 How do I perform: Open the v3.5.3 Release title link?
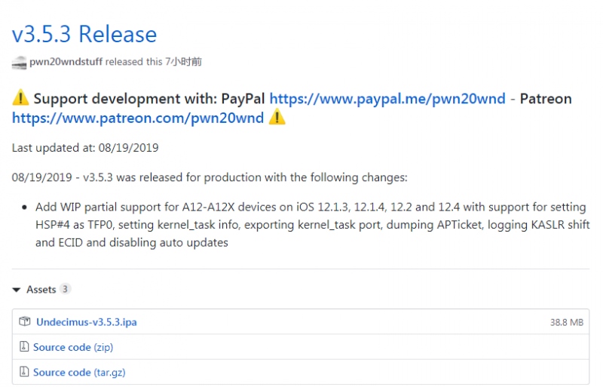84,34
